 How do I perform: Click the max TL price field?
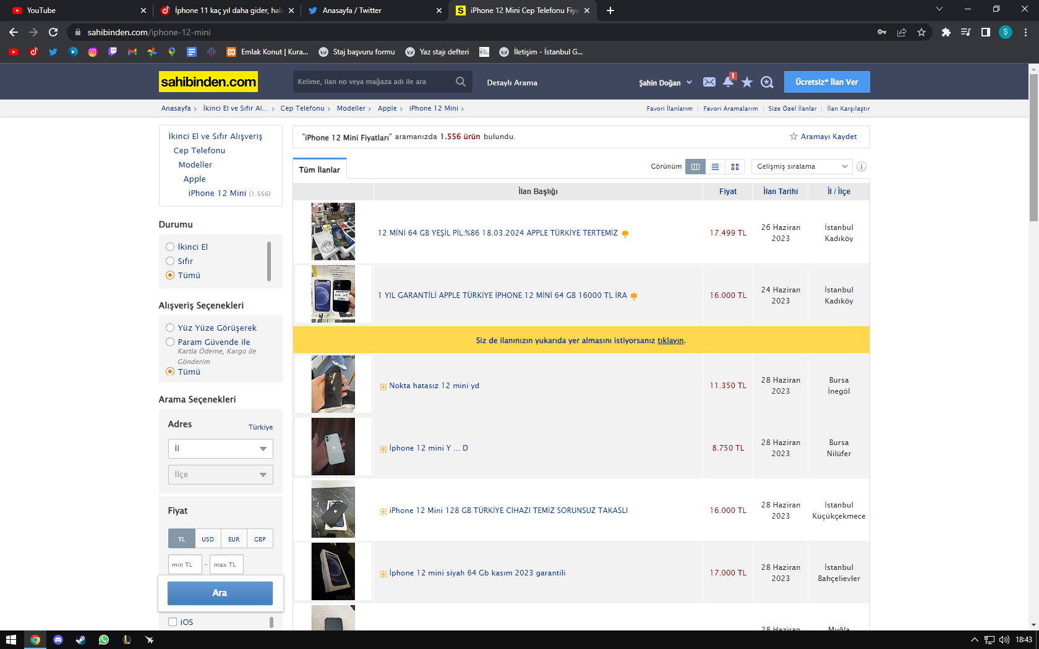[x=226, y=564]
